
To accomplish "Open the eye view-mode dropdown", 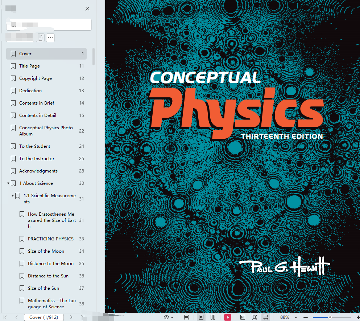I will coord(169,317).
